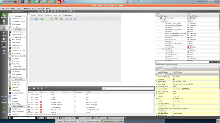Open the Search Results pane
Screen dimensions: 220x123
point(52,118)
